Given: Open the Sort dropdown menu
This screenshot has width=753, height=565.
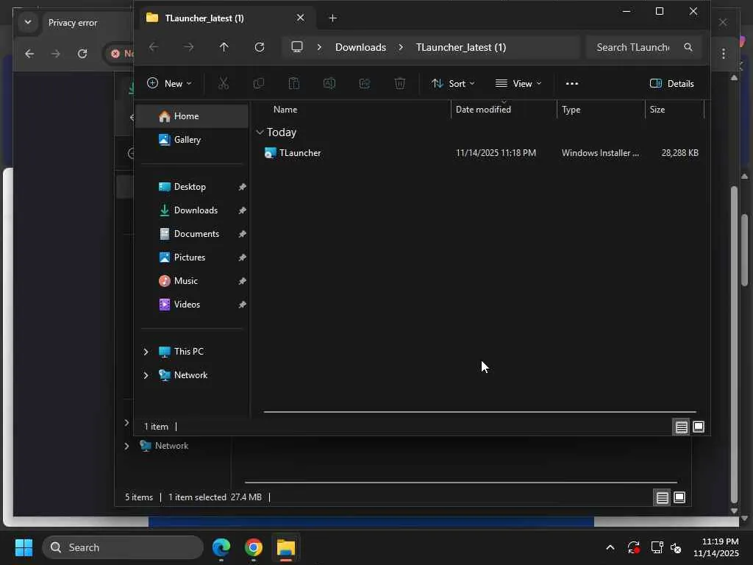Looking at the screenshot, I should pos(453,84).
